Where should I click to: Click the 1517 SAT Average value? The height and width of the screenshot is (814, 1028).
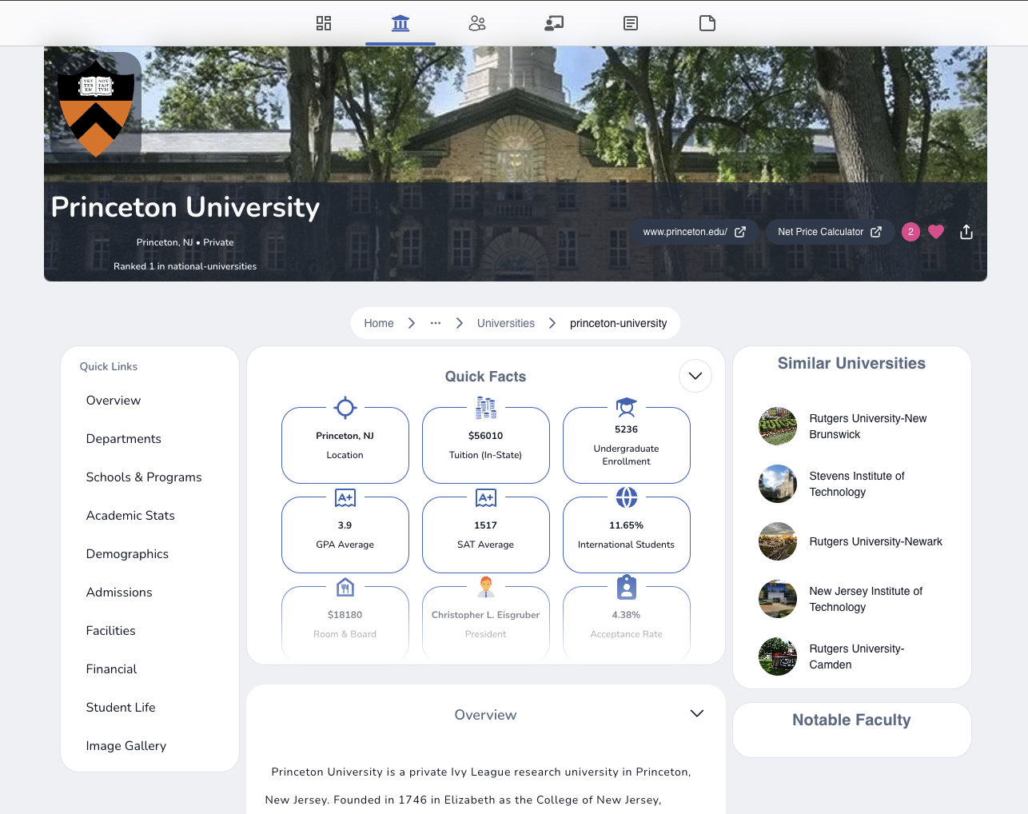point(486,525)
